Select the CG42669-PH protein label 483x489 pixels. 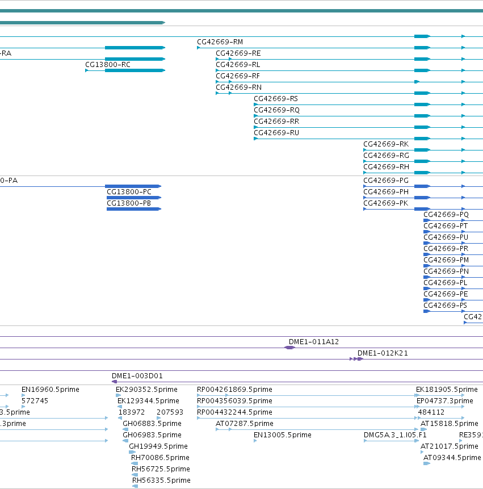386,192
